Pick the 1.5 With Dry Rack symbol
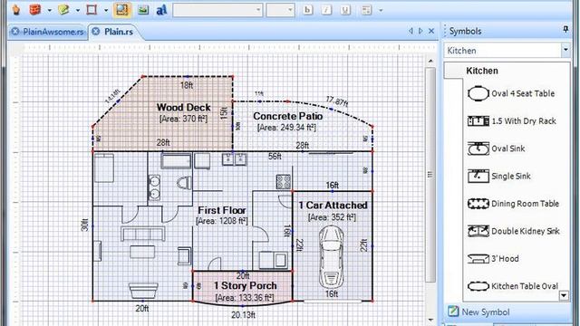Image resolution: width=580 pixels, height=326 pixels. pos(511,120)
